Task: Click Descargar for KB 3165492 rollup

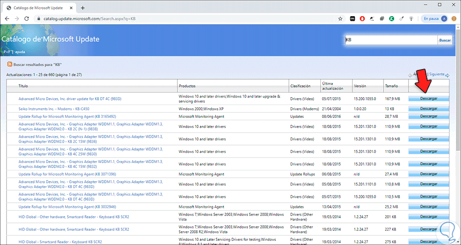Action: [429, 117]
